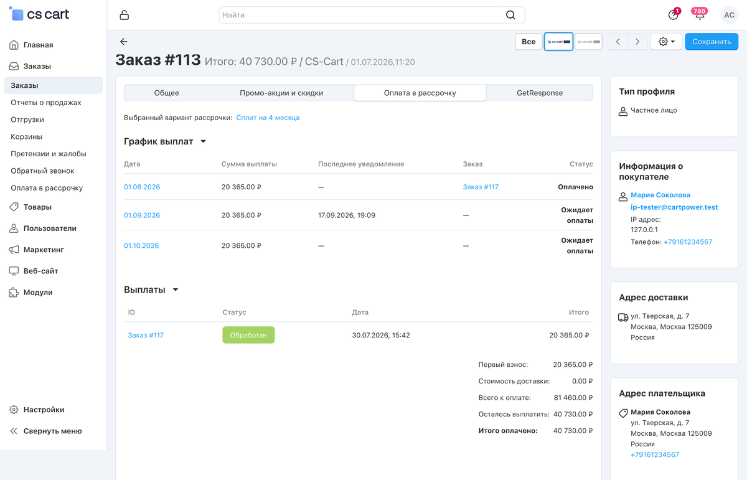Click the search magnifier icon
Image resolution: width=747 pixels, height=480 pixels.
pos(510,15)
